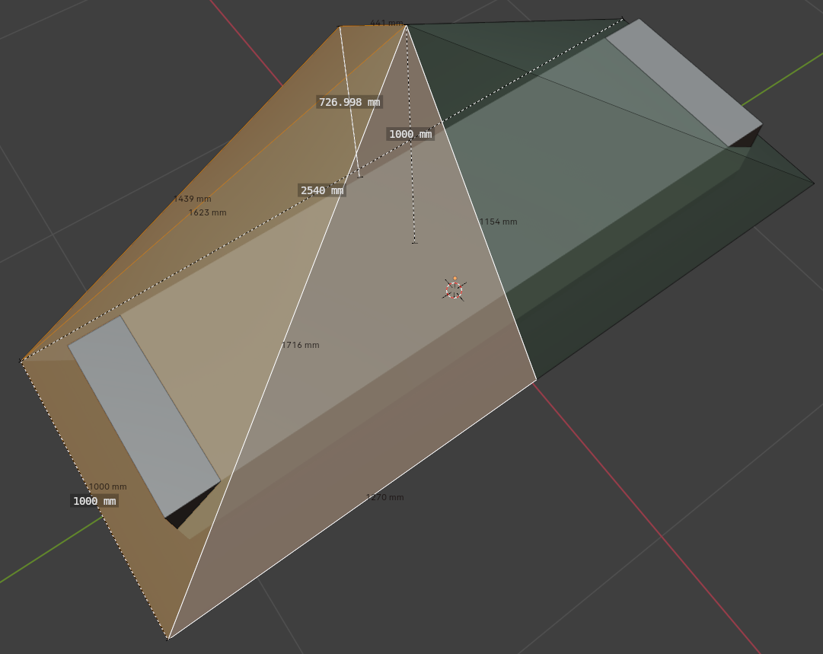Select the vertex at white edge's lower-right end
The image size is (823, 654).
point(536,379)
